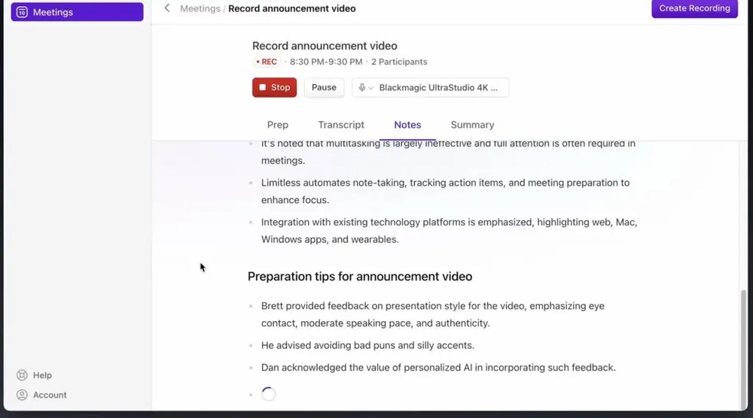Click the Account profile icon
The image size is (753, 418).
pos(22,395)
